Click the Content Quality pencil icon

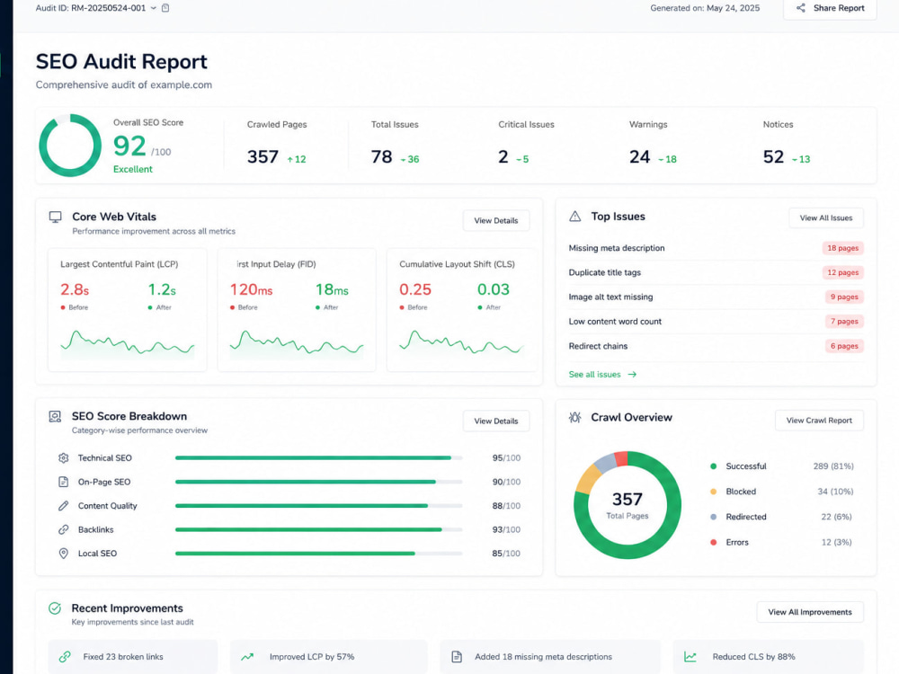coord(64,505)
